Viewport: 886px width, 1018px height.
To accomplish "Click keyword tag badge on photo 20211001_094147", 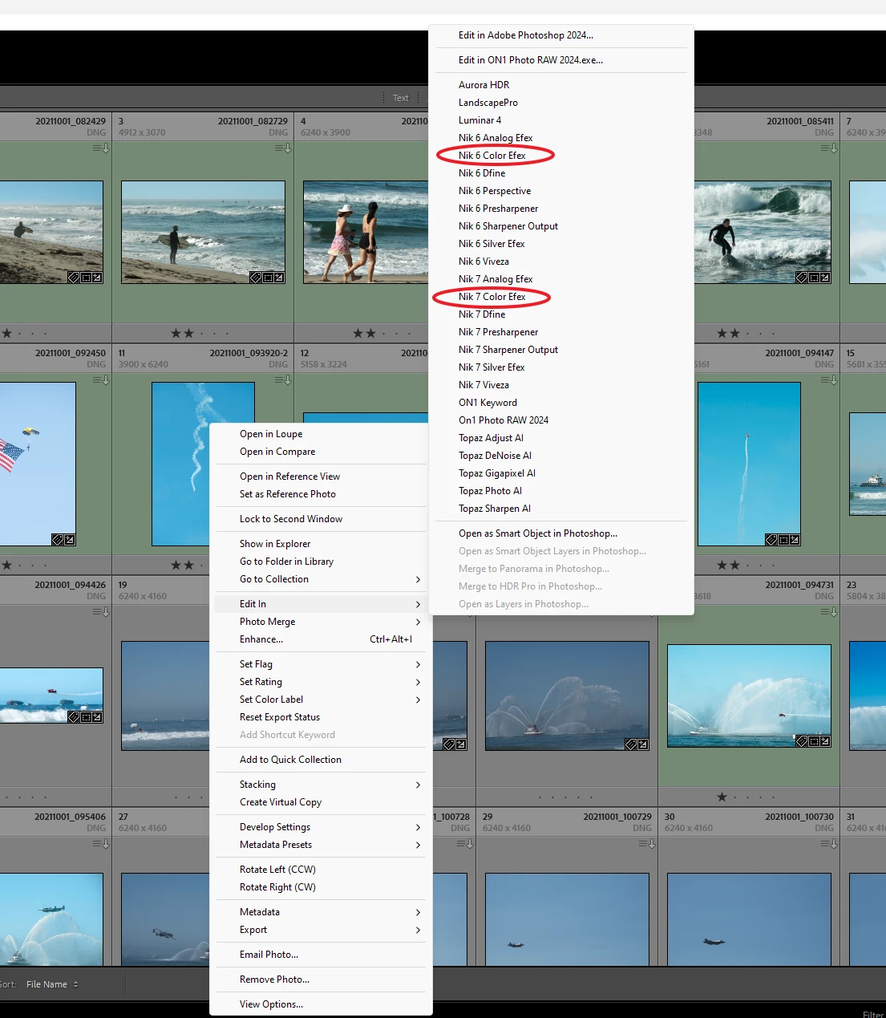I will tap(771, 540).
